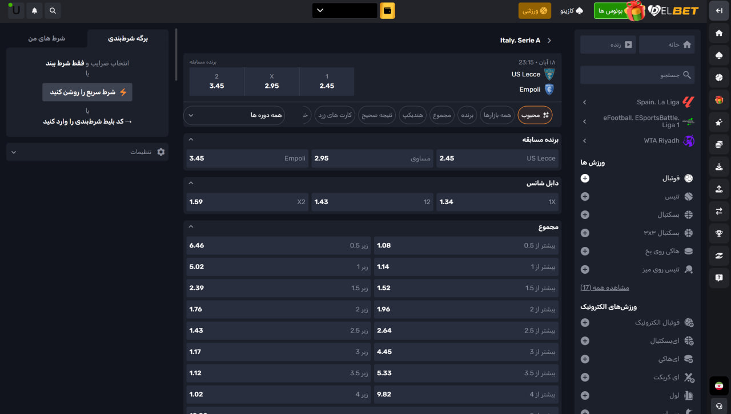Click view all (مشاهده همه) sports link
This screenshot has height=414, width=731.
(604, 287)
